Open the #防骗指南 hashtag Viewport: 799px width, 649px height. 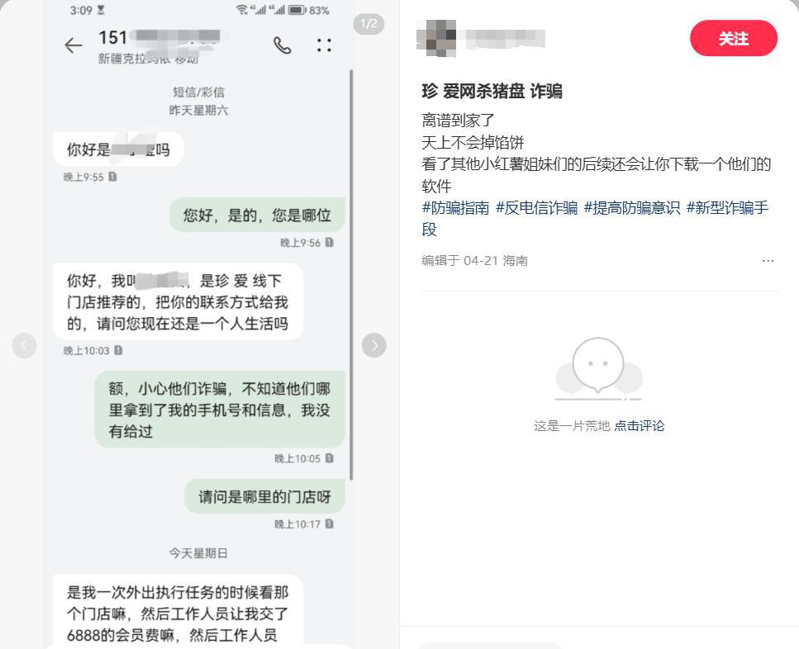455,208
